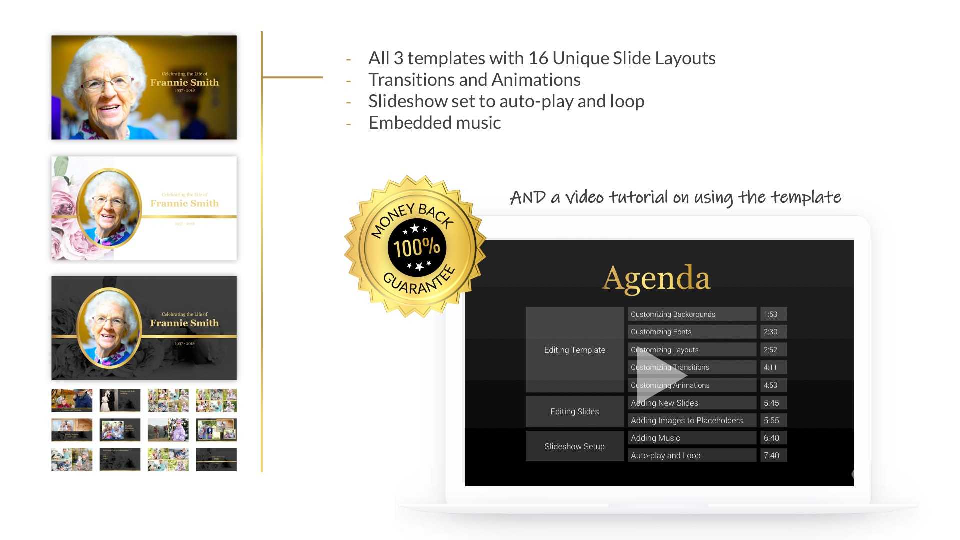Click the Adding Images to Placeholders entry
The height and width of the screenshot is (540, 960).
(x=686, y=420)
